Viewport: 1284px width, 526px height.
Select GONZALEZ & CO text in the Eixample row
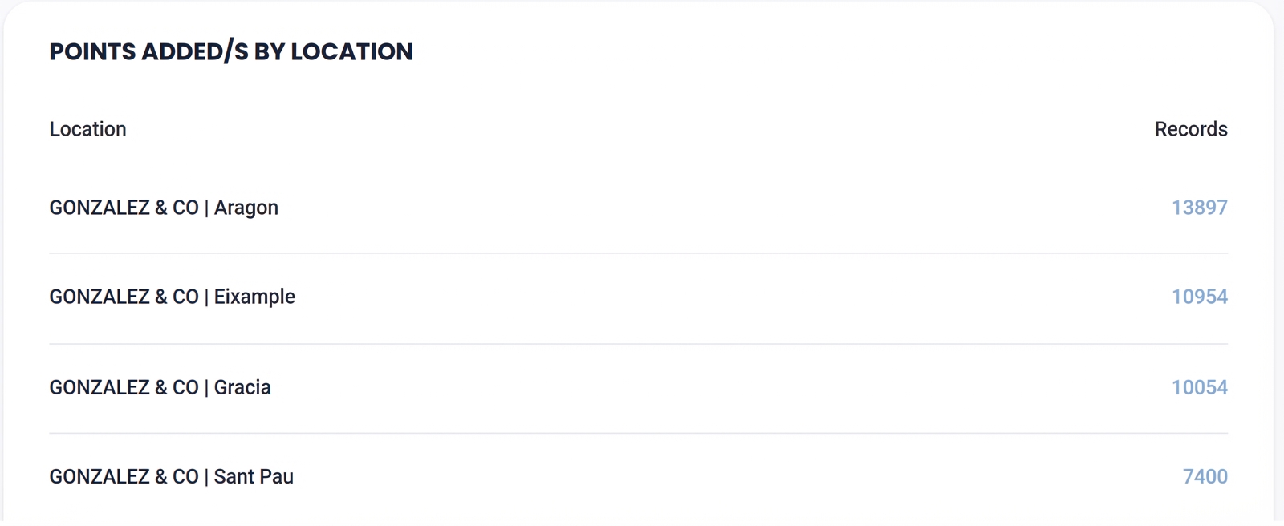(124, 297)
